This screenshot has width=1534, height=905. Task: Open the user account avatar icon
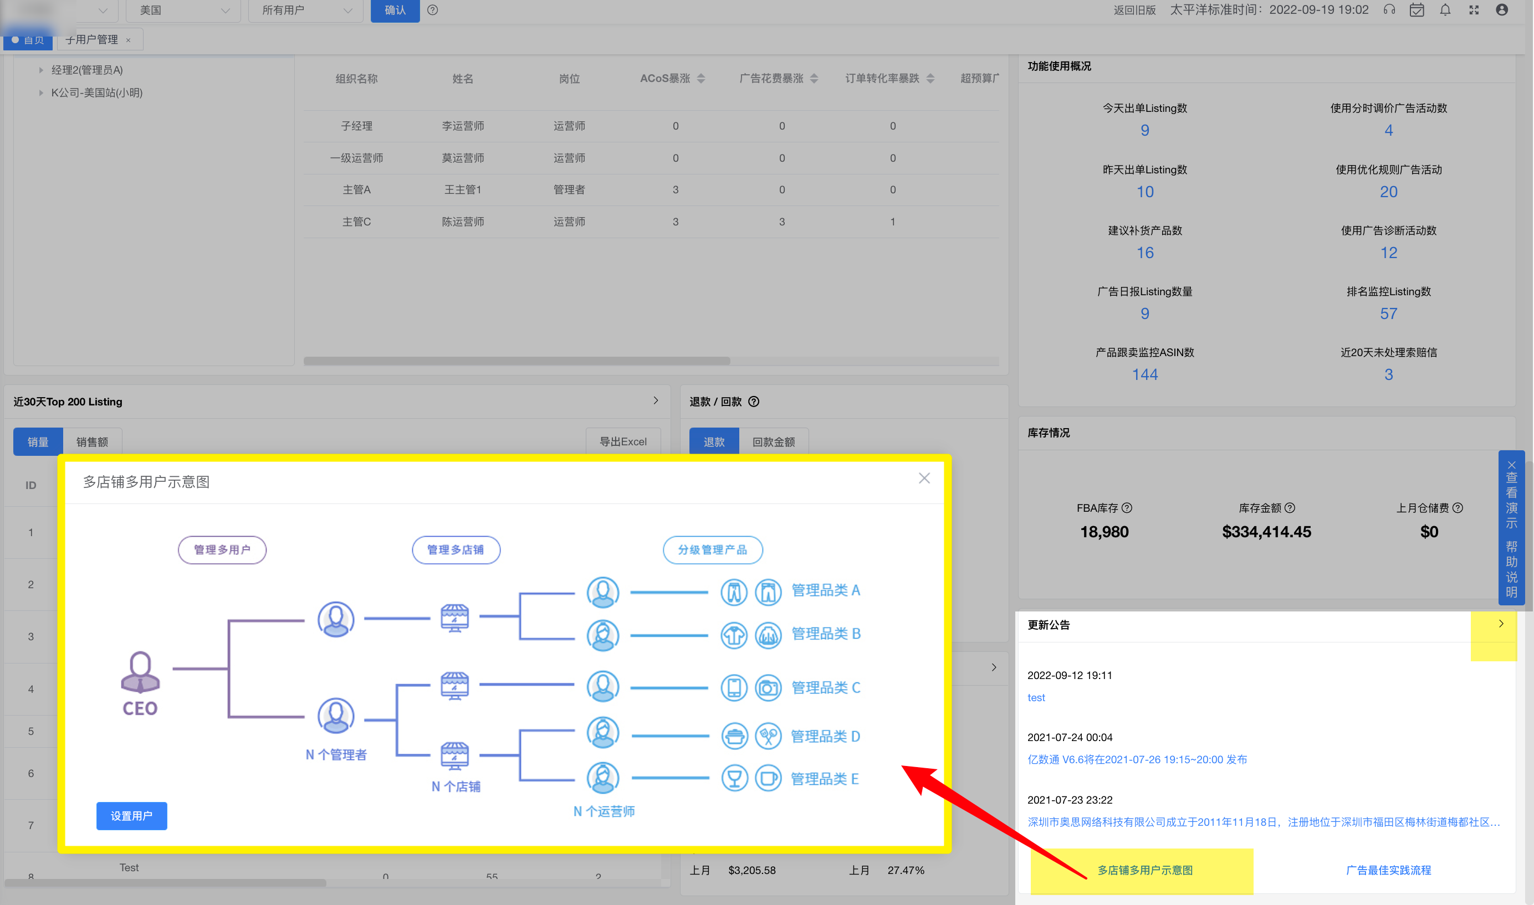tap(1502, 10)
